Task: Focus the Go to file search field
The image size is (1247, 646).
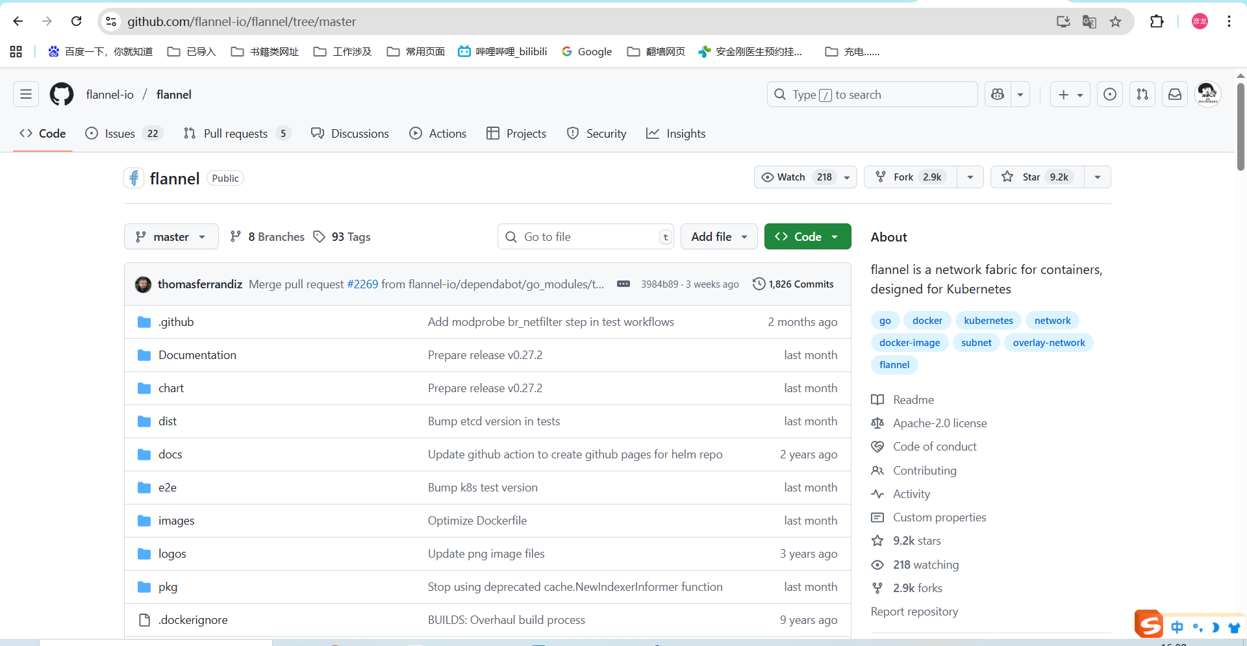Action: 585,237
